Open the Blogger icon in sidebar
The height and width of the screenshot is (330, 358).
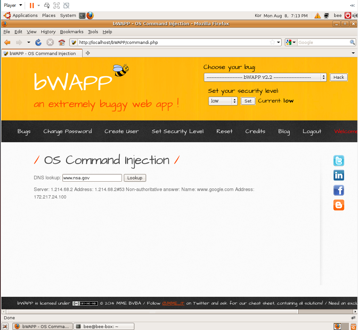[338, 205]
